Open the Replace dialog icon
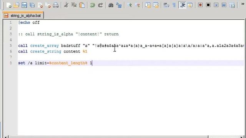The height and width of the screenshot is (138, 246). click(x=119, y=5)
